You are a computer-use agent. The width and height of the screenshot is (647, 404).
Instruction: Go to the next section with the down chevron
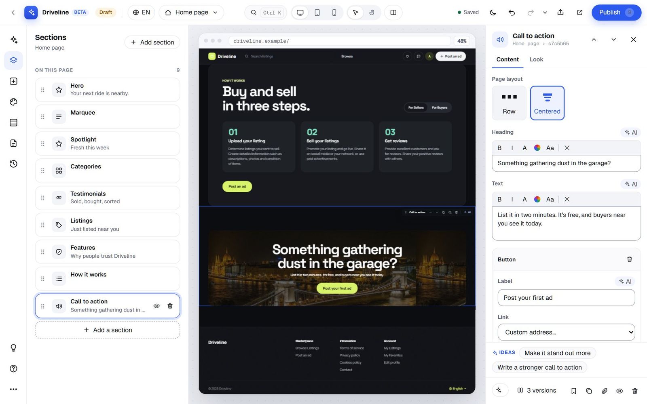pyautogui.click(x=613, y=39)
